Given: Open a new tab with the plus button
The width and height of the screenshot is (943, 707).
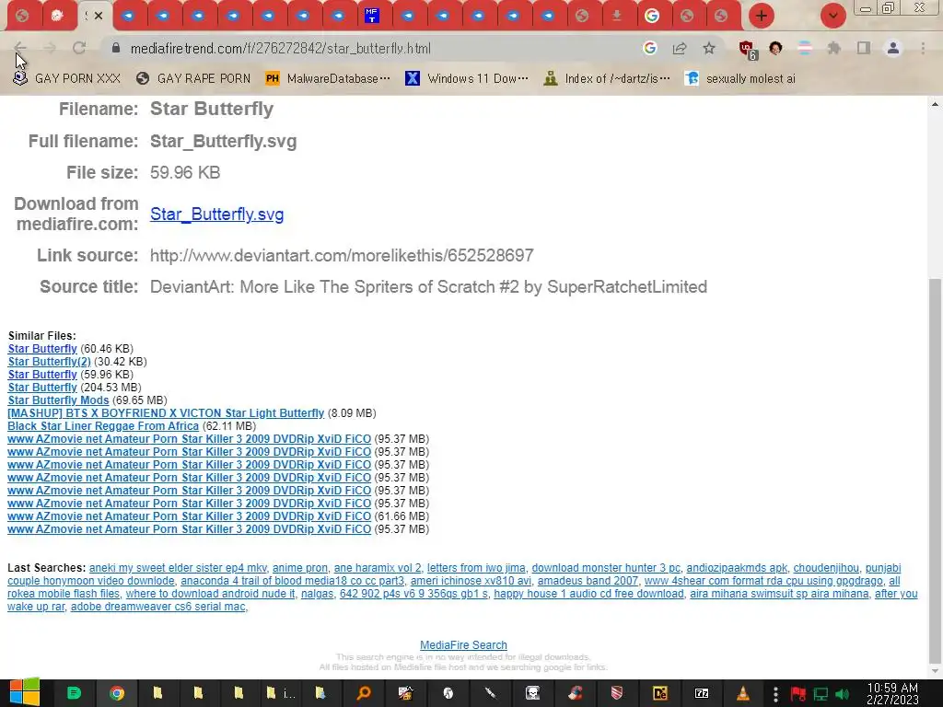Looking at the screenshot, I should point(761,16).
